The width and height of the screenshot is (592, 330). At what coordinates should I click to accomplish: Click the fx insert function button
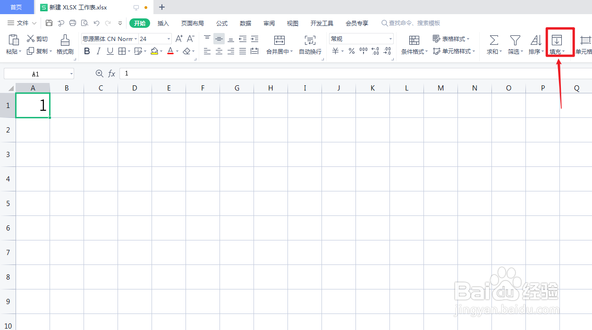point(112,74)
